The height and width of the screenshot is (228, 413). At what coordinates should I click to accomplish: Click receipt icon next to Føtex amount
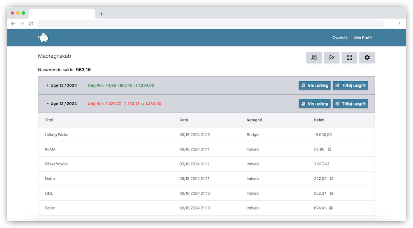[x=331, y=208]
